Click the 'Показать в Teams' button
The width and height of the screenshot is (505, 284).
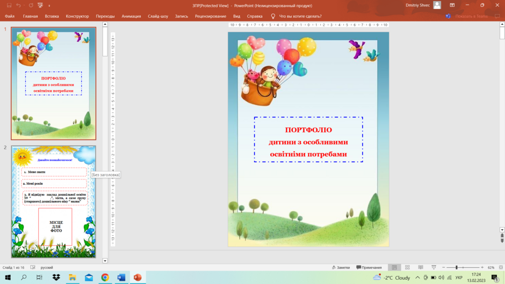click(x=471, y=16)
